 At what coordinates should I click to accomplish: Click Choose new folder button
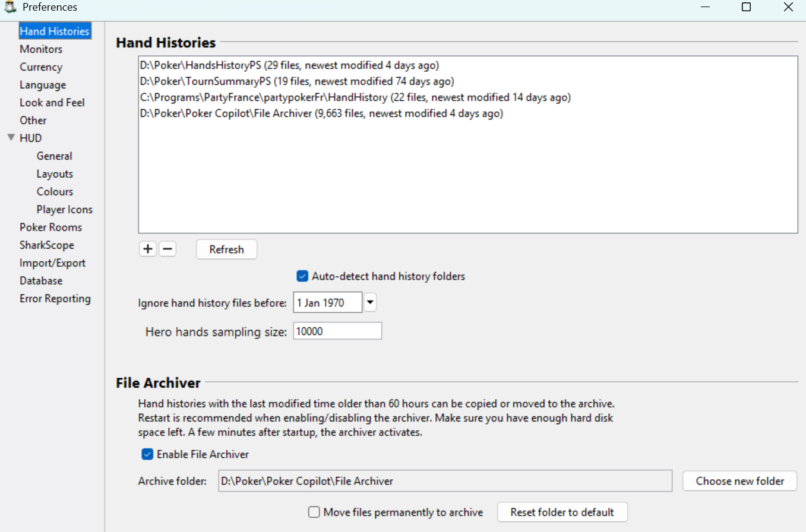740,481
